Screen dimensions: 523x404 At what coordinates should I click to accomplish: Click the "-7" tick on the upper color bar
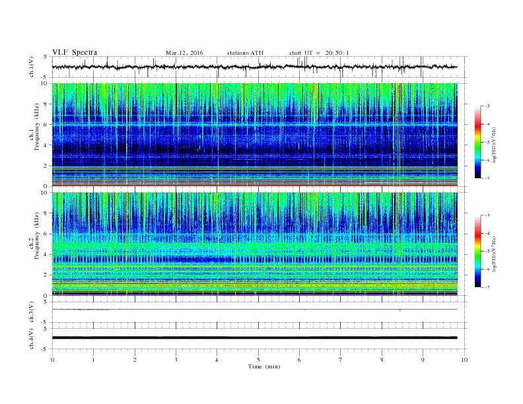coord(487,178)
